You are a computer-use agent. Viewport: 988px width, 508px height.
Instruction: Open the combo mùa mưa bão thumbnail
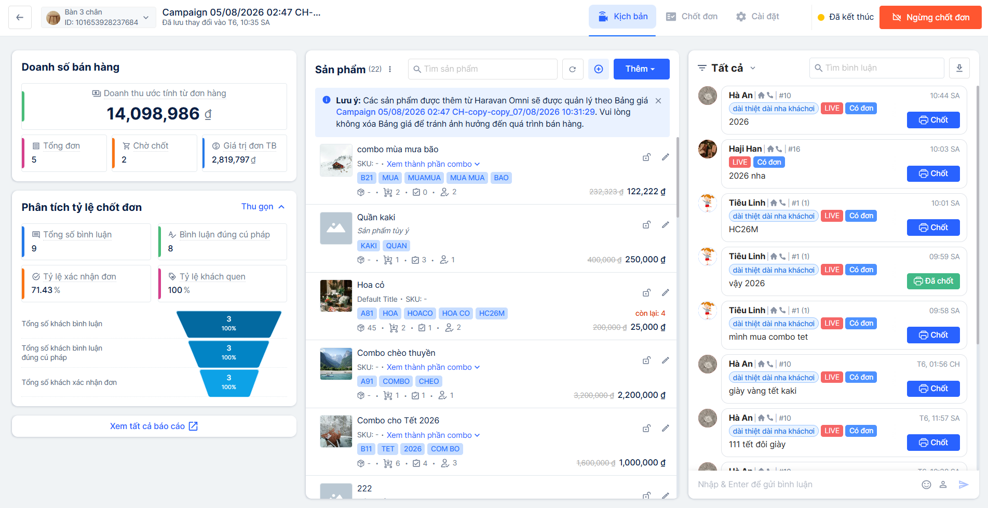coord(336,160)
